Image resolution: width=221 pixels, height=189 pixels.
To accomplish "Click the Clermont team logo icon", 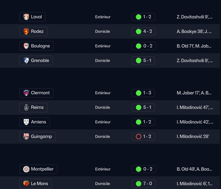I will click(x=26, y=93).
